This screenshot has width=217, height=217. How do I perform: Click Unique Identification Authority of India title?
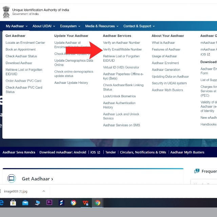tap(41, 10)
